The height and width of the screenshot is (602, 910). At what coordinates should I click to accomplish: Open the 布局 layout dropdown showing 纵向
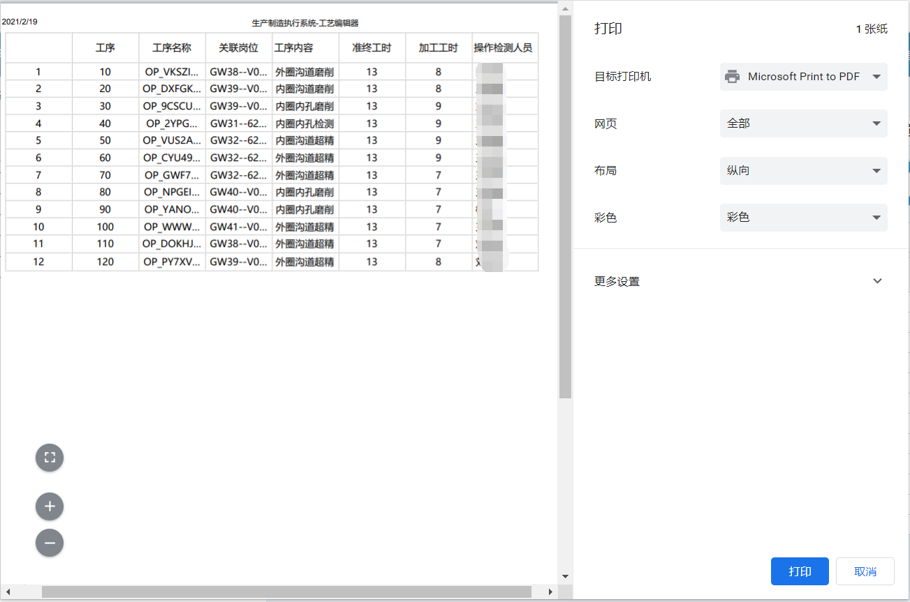coord(804,171)
